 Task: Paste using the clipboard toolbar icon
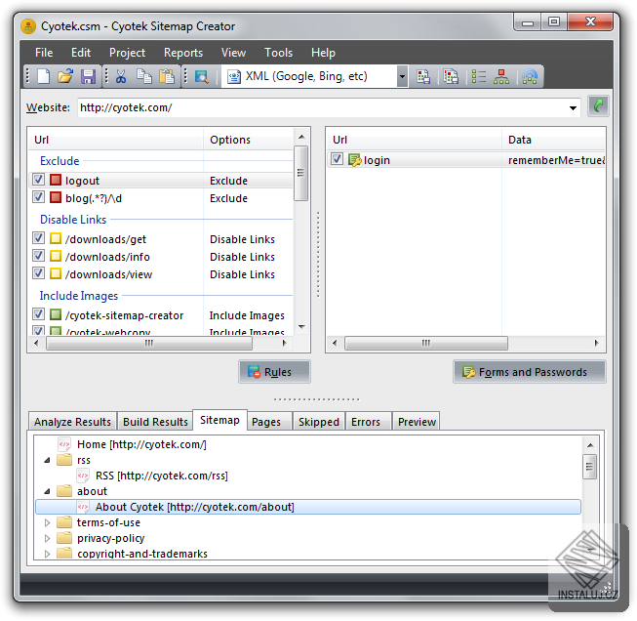click(x=167, y=76)
